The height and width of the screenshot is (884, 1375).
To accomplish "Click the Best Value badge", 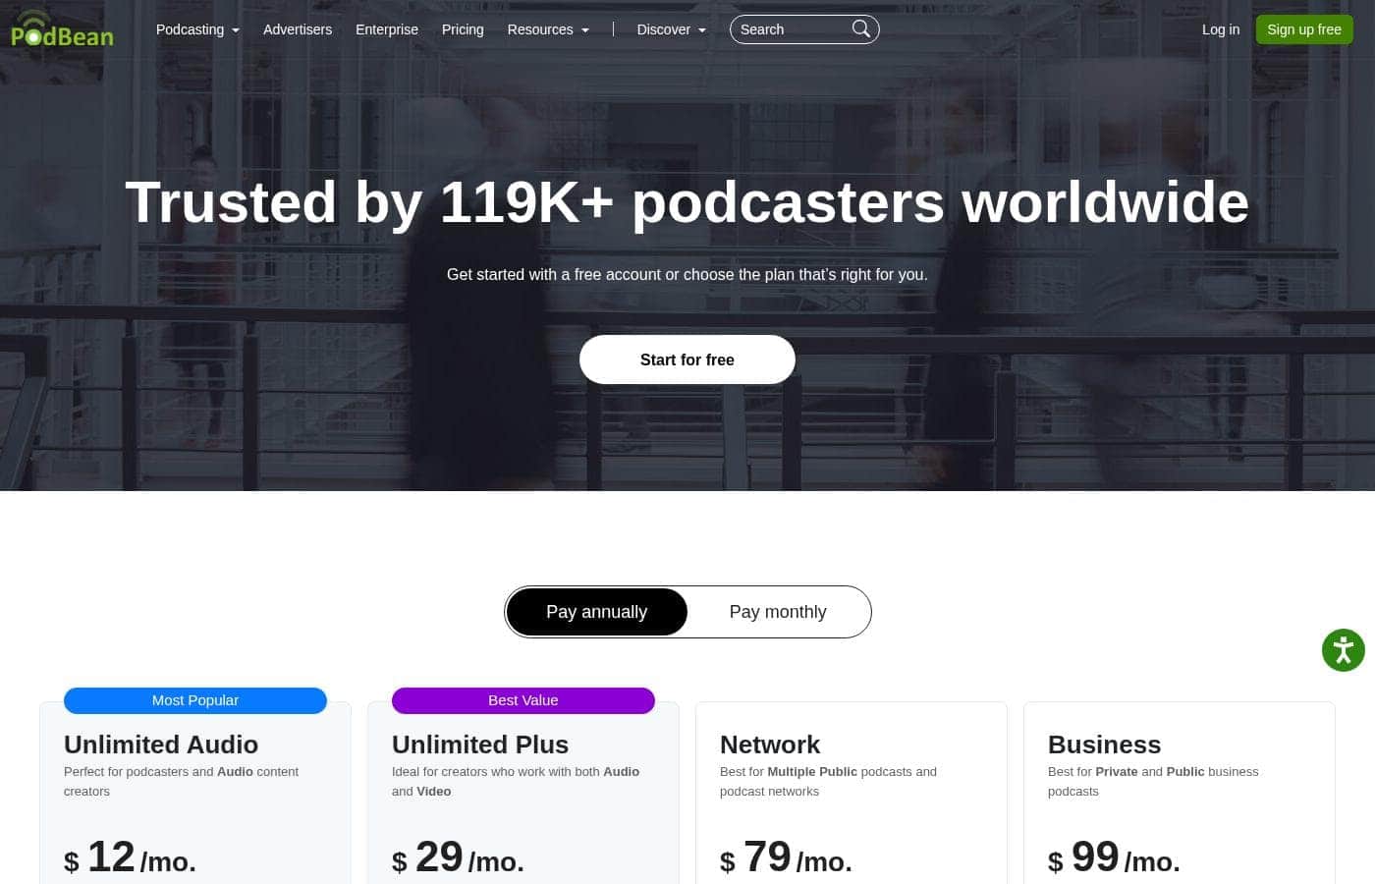I will pyautogui.click(x=523, y=700).
